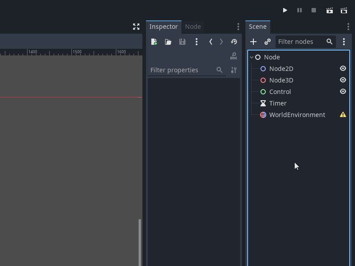Viewport: 355px width, 266px height.
Task: Select the Inspector tab
Action: tap(164, 27)
